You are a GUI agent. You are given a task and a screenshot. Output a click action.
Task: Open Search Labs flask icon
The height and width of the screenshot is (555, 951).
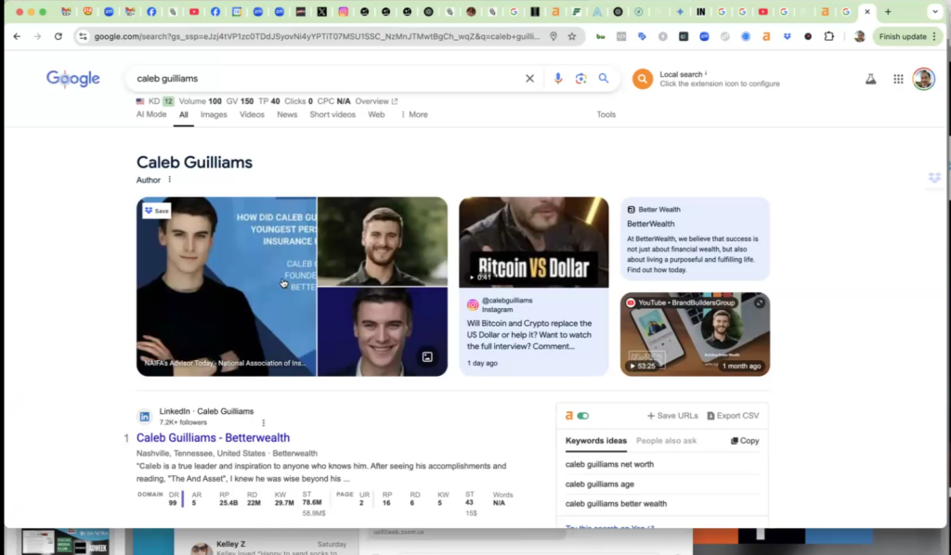(x=870, y=79)
